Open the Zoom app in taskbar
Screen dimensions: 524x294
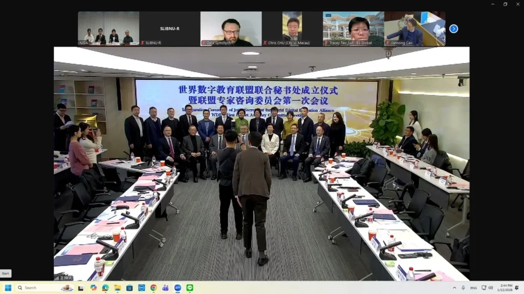coord(178,288)
